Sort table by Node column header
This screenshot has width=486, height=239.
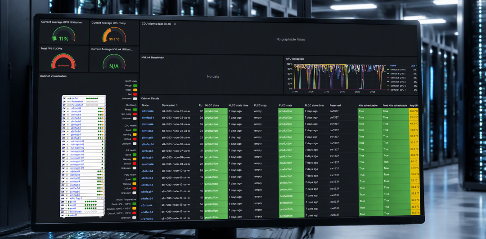point(145,105)
